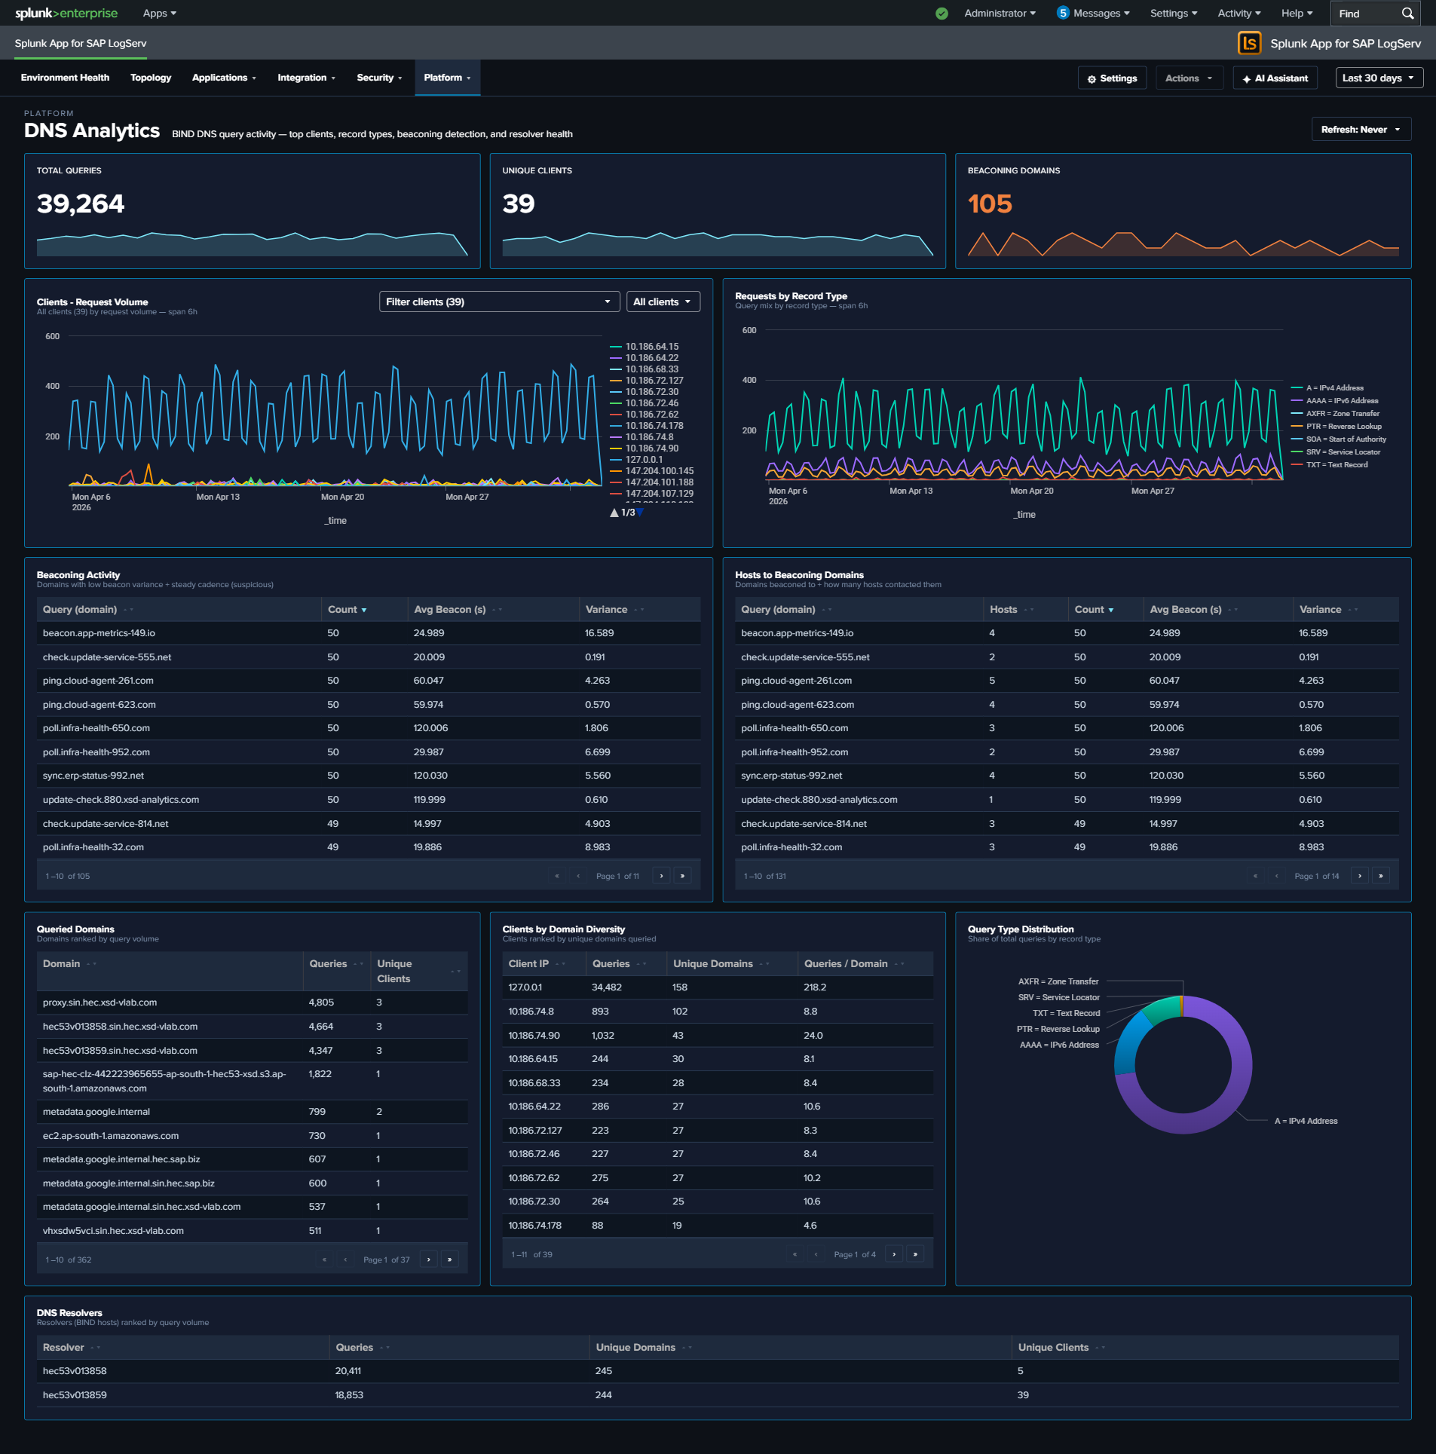
Task: Toggle 127.0.0.1 series in client legend
Action: [x=637, y=460]
